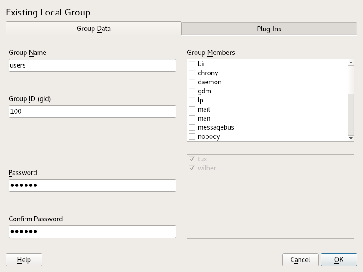Viewport: 363px width, 272px height.
Task: Enable the chrony member checkbox
Action: (192, 73)
